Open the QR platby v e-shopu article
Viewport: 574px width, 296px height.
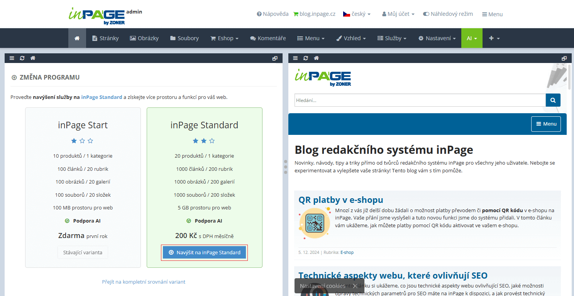click(x=341, y=200)
